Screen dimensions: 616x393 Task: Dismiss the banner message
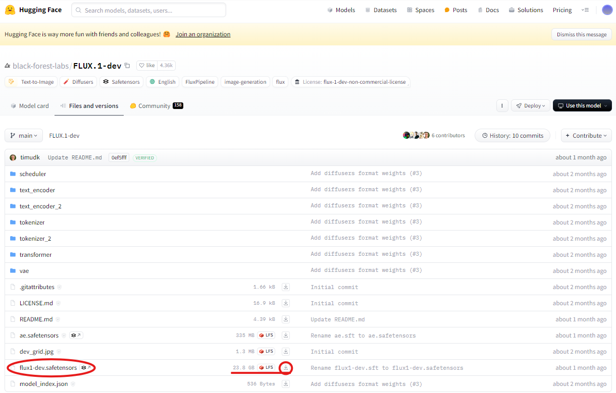[582, 34]
